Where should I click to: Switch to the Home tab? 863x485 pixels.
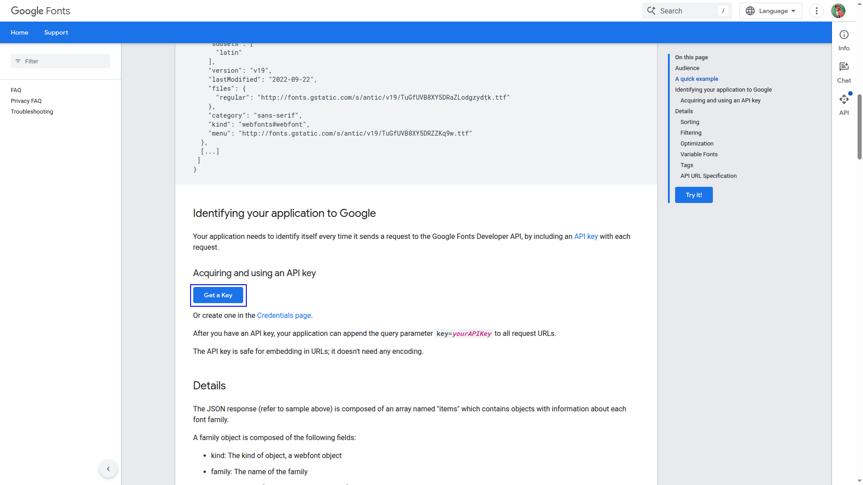19,32
